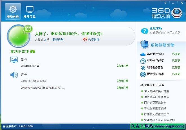
Task: Open the 论坛求助 link
Action: tap(156, 28)
